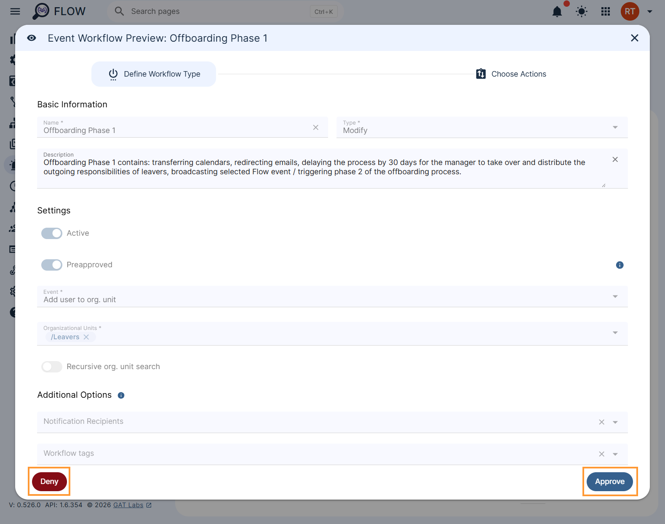This screenshot has height=524, width=665.
Task: Toggle the Preapproved switch
Action: pos(52,265)
